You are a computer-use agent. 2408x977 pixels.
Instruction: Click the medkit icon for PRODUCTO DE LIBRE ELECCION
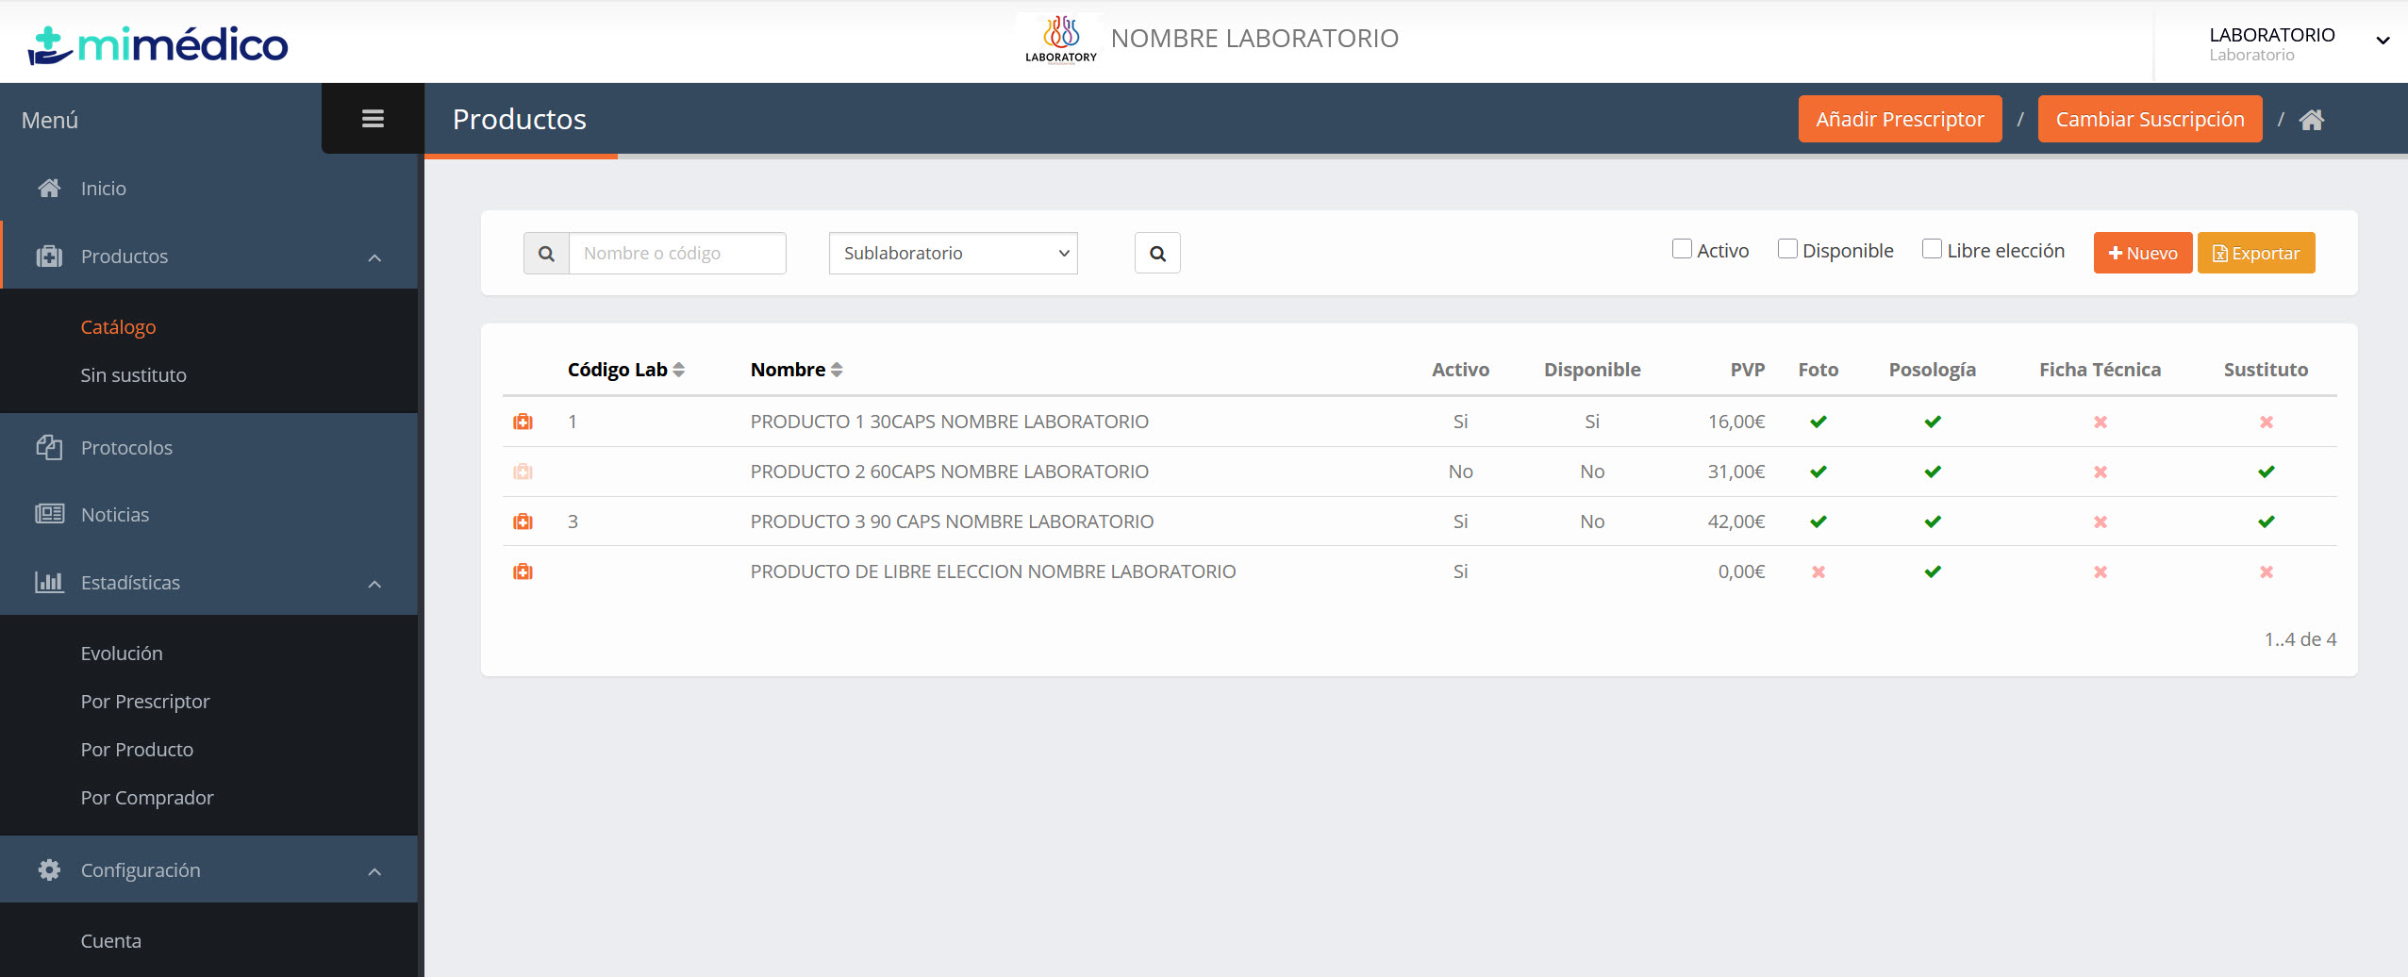point(523,571)
